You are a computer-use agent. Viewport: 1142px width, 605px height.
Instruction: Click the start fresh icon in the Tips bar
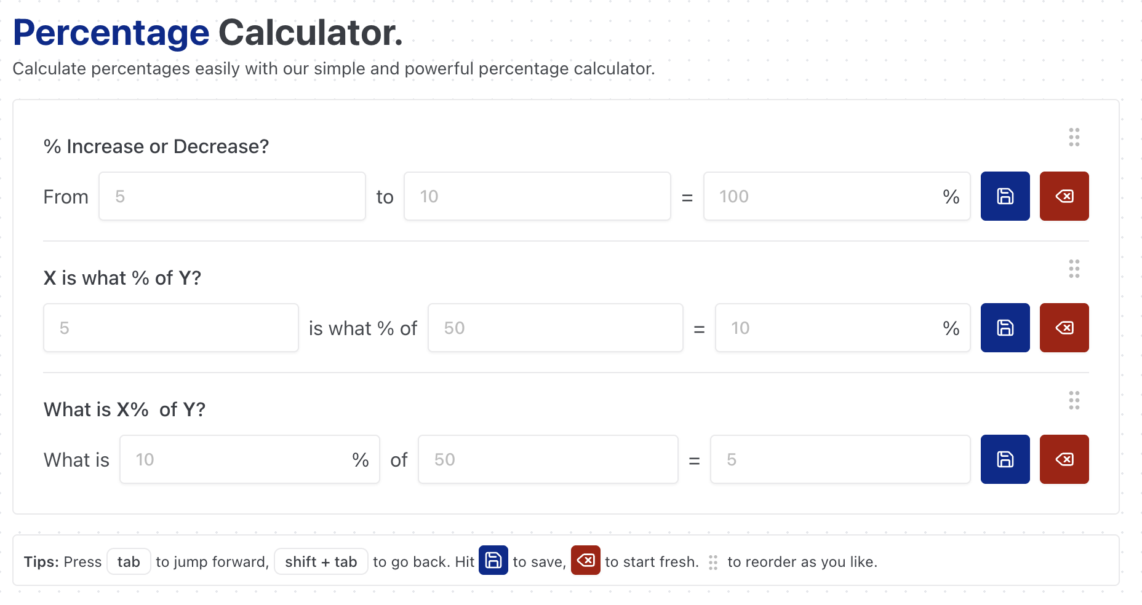[586, 561]
